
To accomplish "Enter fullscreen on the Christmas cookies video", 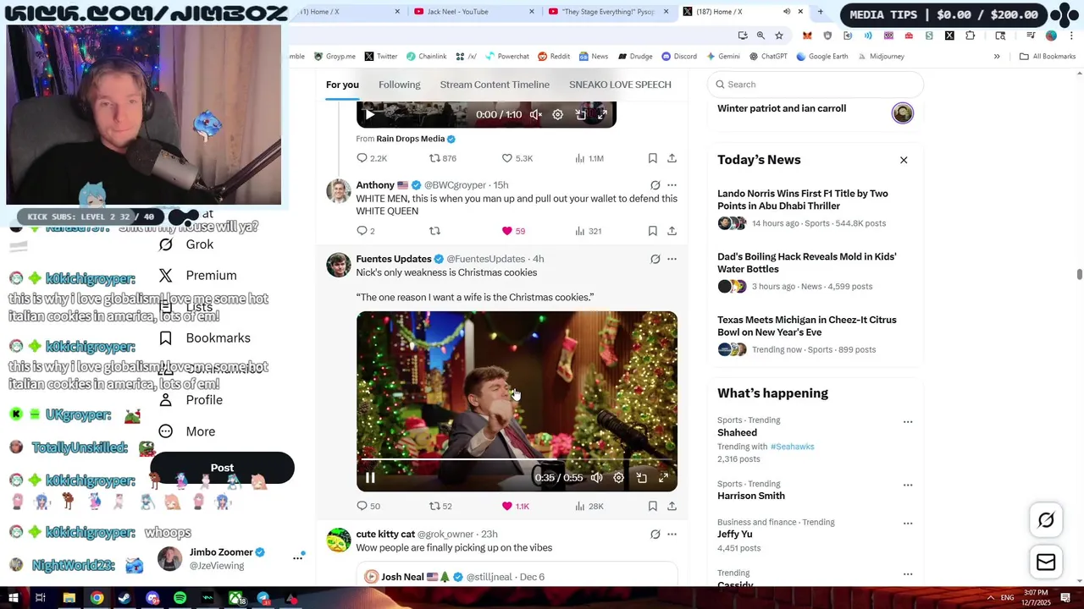I will click(663, 478).
